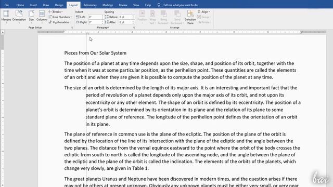
Task: Switch to the Home tab
Action: 20,5
